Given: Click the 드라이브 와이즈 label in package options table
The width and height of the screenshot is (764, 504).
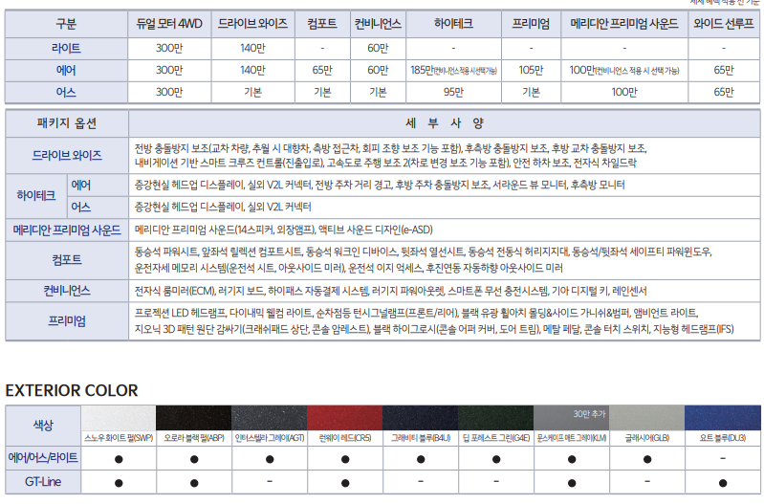Looking at the screenshot, I should [x=67, y=156].
